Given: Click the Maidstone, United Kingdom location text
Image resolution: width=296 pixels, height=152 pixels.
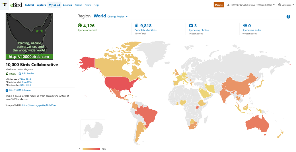Looking at the screenshot, I should point(19,69).
